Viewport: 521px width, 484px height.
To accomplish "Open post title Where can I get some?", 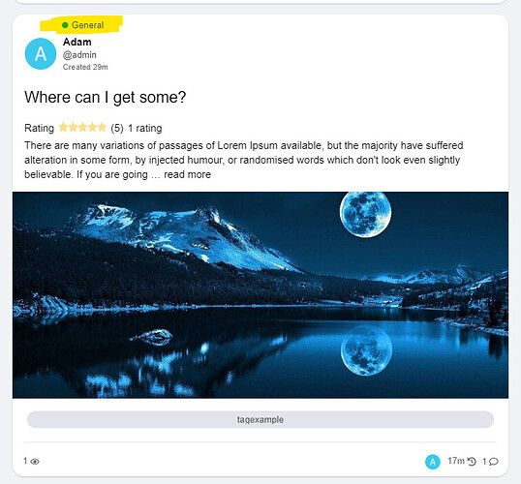I will tap(106, 98).
